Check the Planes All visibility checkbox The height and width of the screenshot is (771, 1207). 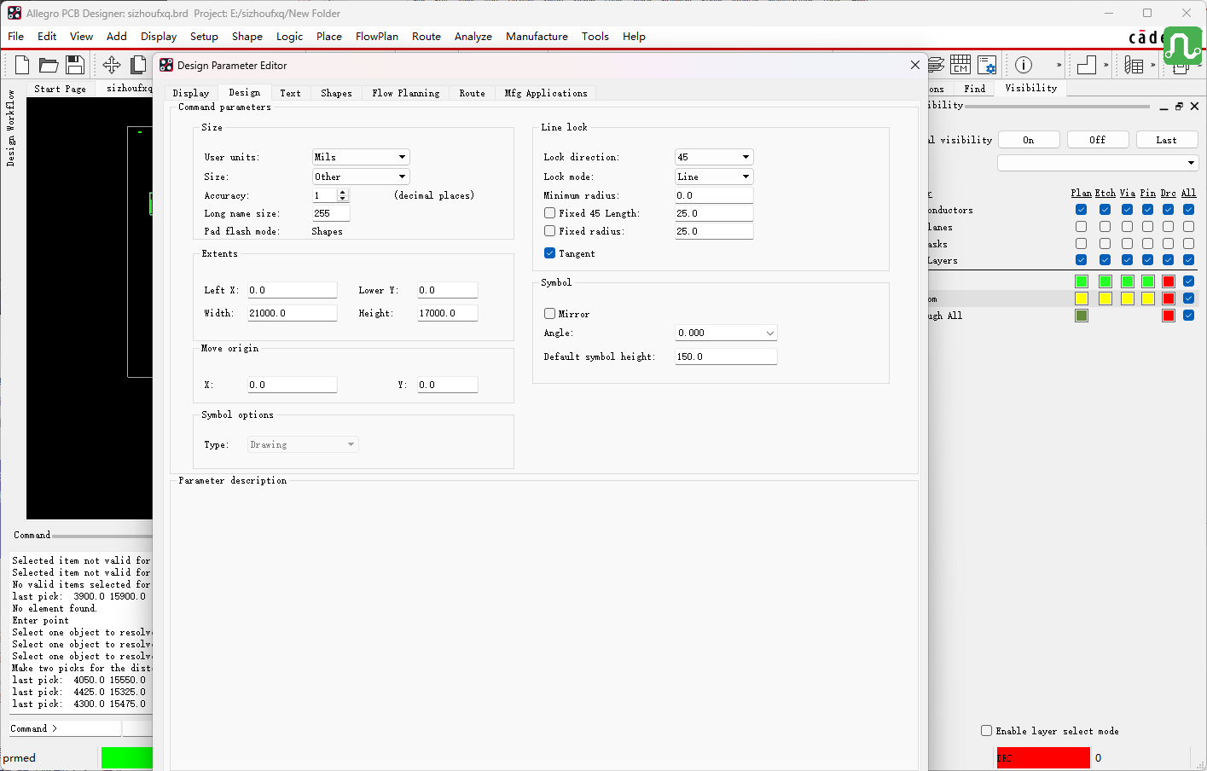click(x=1188, y=227)
